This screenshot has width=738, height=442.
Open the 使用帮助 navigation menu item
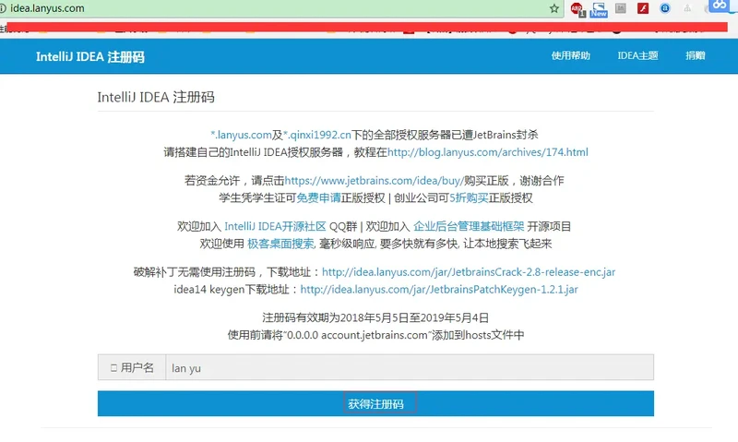coord(570,55)
